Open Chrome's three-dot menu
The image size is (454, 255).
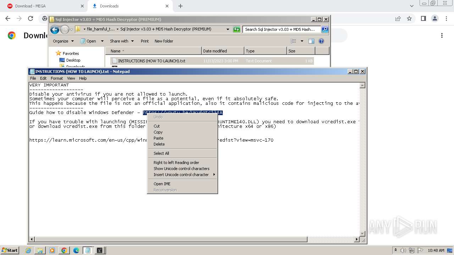click(445, 18)
